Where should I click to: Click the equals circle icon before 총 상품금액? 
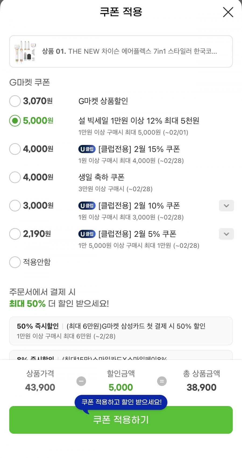tap(162, 381)
